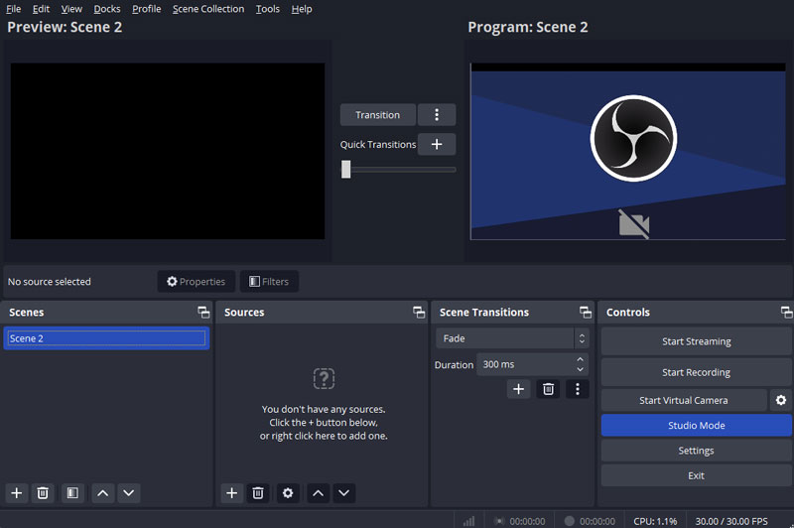This screenshot has height=528, width=794.
Task: Move source down in Sources panel
Action: 343,492
